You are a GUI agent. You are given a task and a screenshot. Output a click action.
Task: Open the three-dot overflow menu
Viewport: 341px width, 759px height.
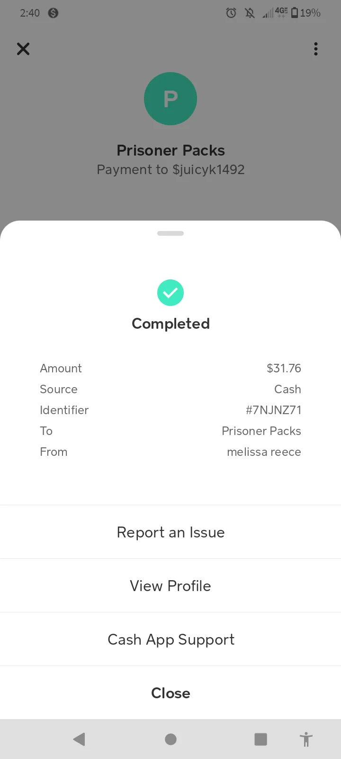click(x=316, y=49)
